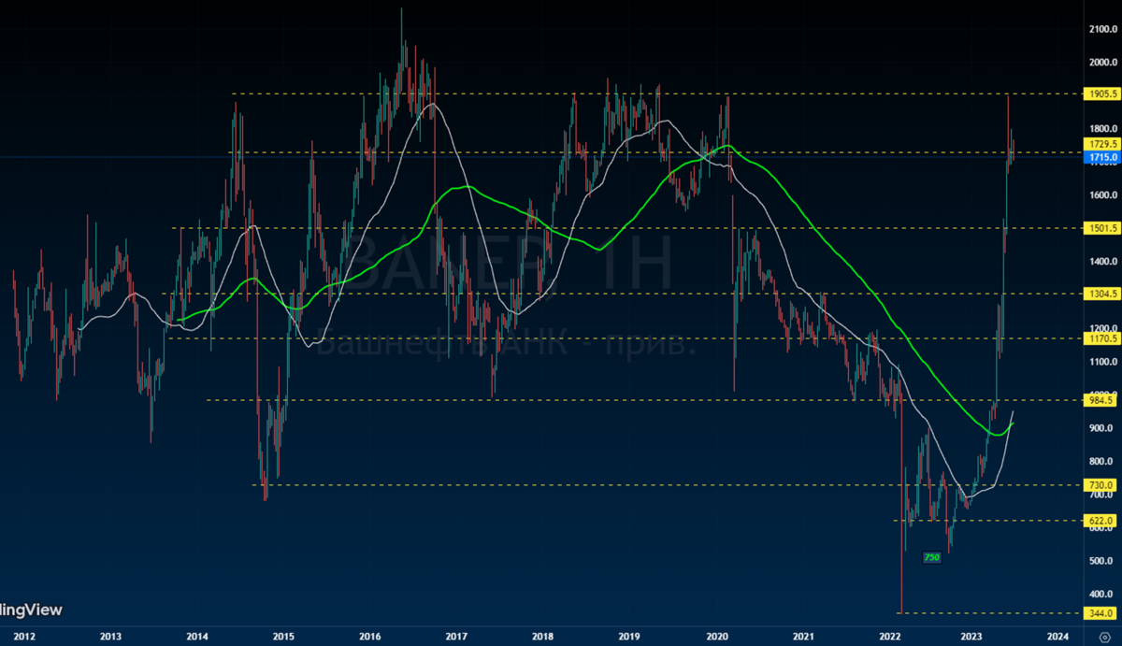The width and height of the screenshot is (1122, 646).
Task: Click the 1800.0 price scale value
Action: 1103,128
